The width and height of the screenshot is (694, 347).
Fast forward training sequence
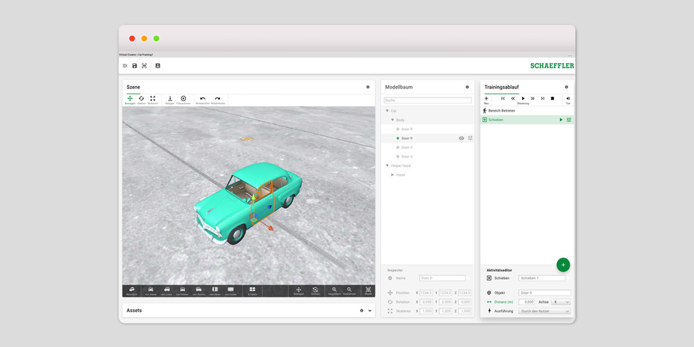coord(532,99)
